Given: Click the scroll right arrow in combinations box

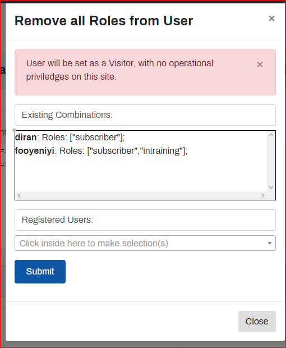Looking at the screenshot, I should click(x=263, y=195).
